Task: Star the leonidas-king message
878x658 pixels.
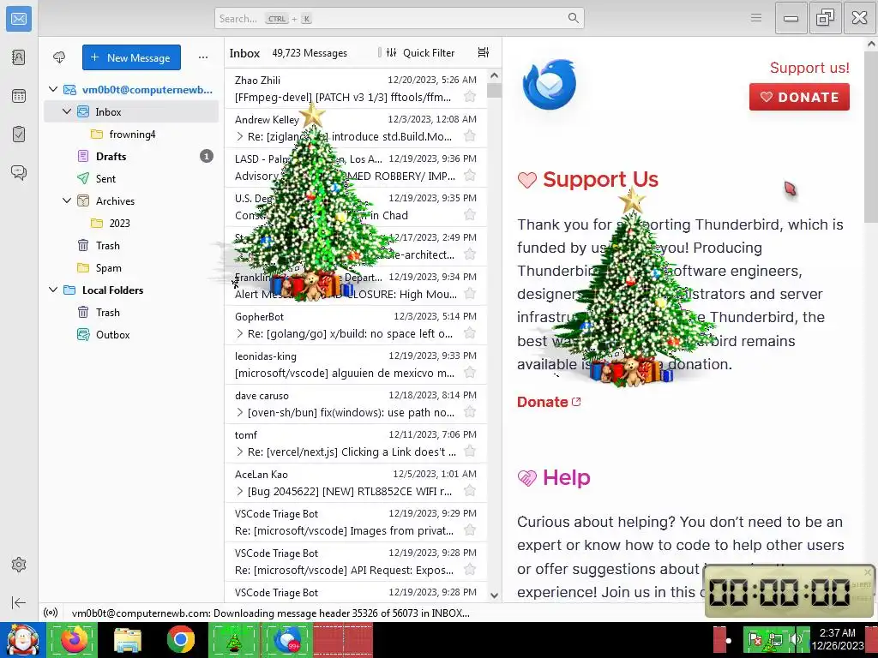Action: pos(470,373)
